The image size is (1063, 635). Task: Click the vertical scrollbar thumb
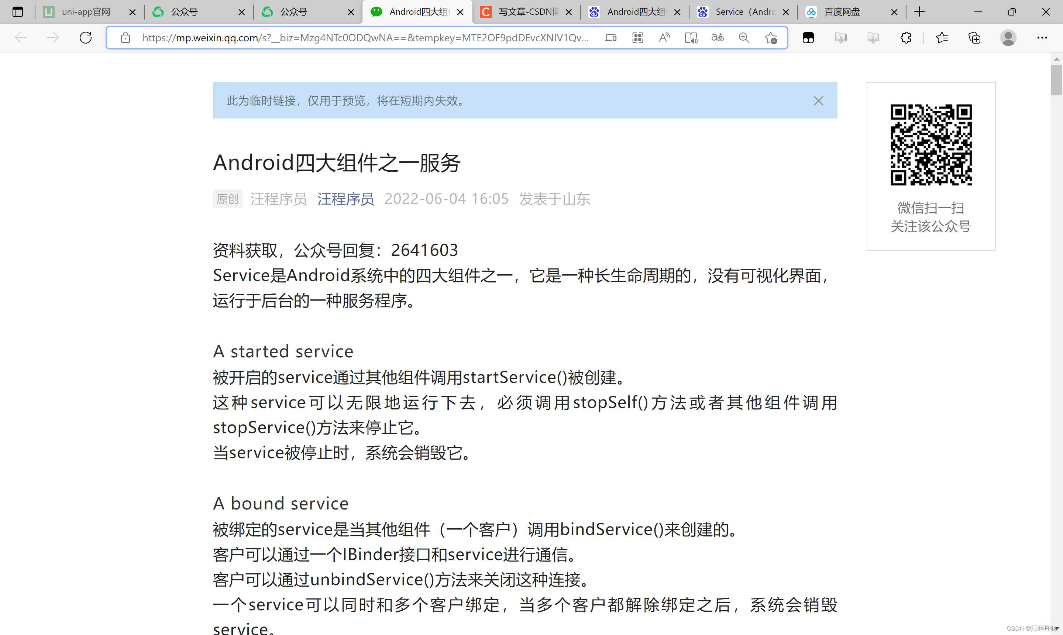tap(1056, 80)
